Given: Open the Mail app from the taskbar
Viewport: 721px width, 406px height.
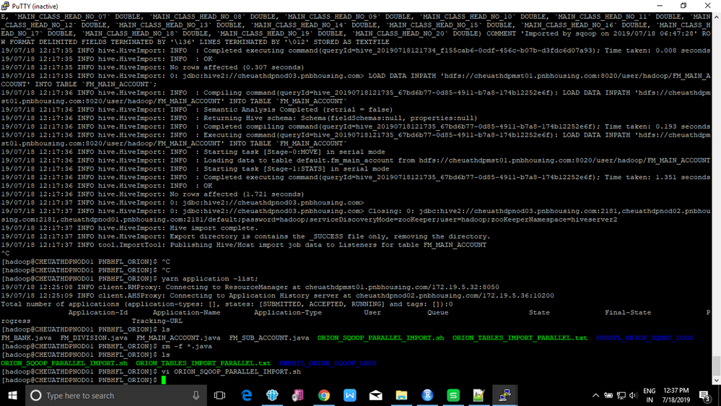Looking at the screenshot, I should click(x=376, y=395).
